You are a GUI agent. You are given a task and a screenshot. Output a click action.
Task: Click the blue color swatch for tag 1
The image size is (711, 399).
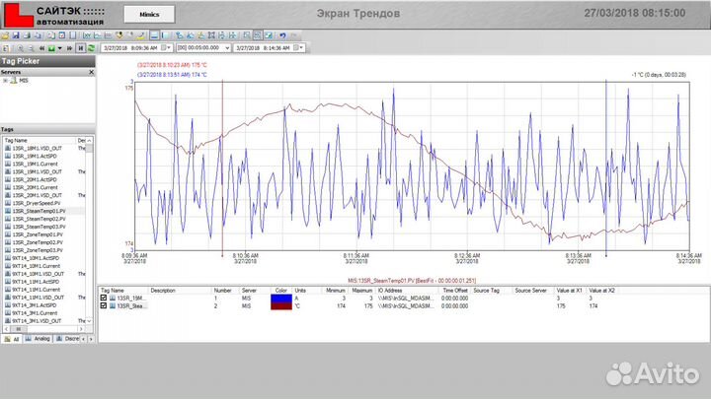(x=280, y=299)
